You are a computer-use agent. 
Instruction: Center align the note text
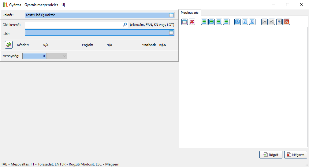(x=211, y=22)
